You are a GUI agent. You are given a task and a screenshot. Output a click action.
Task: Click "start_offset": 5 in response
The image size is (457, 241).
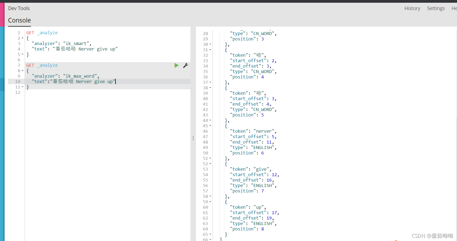coord(253,137)
